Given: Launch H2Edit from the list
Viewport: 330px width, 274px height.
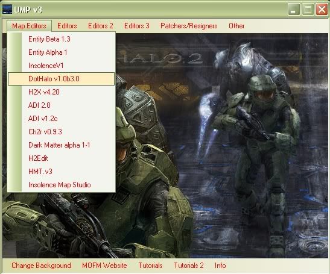Looking at the screenshot, I should (x=62, y=158).
